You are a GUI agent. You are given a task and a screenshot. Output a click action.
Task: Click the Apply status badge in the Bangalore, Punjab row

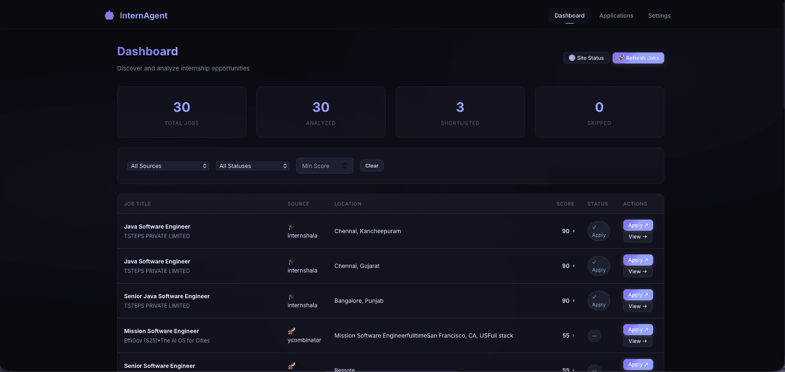tap(599, 301)
